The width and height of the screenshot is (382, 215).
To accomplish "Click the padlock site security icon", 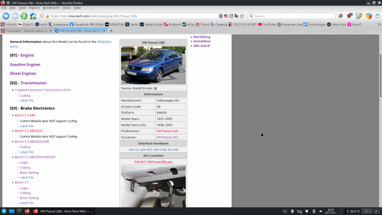I will pos(47,16).
